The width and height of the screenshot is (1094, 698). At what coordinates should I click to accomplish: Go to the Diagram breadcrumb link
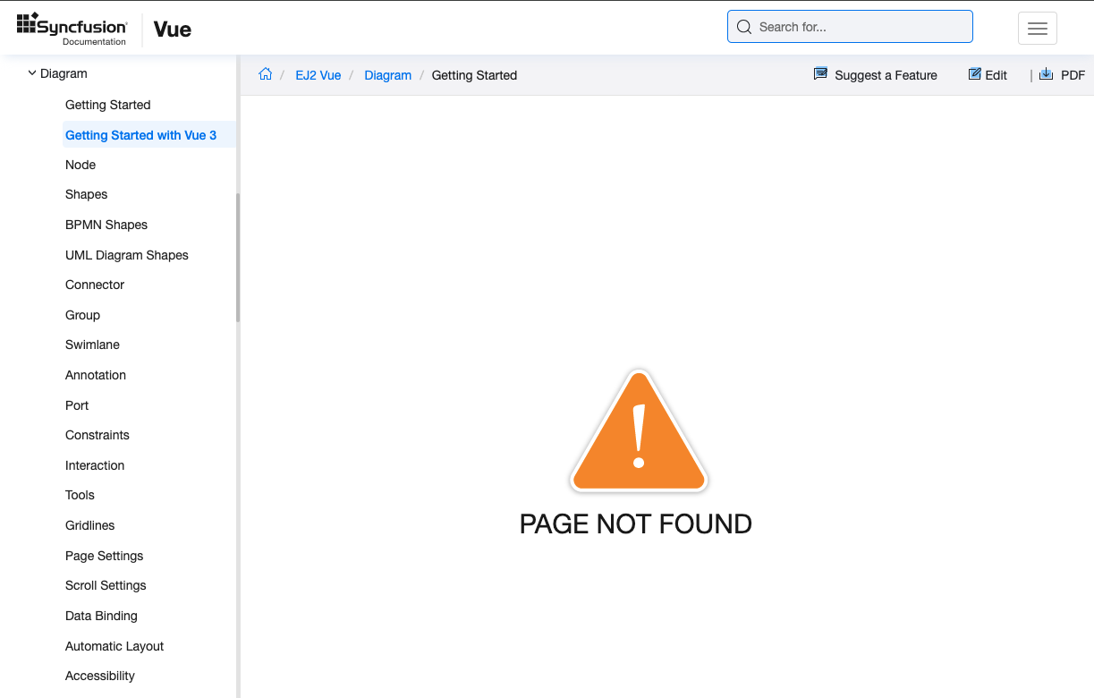(x=387, y=75)
